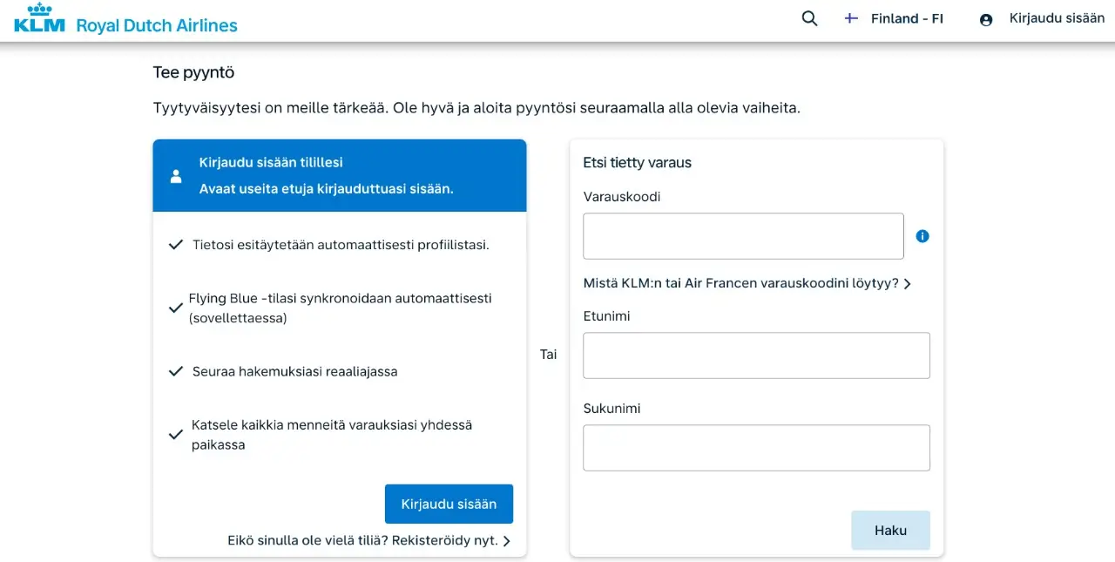Click chevron after varauskoodini löytyy question
Image resolution: width=1115 pixels, height=562 pixels.
pos(907,284)
